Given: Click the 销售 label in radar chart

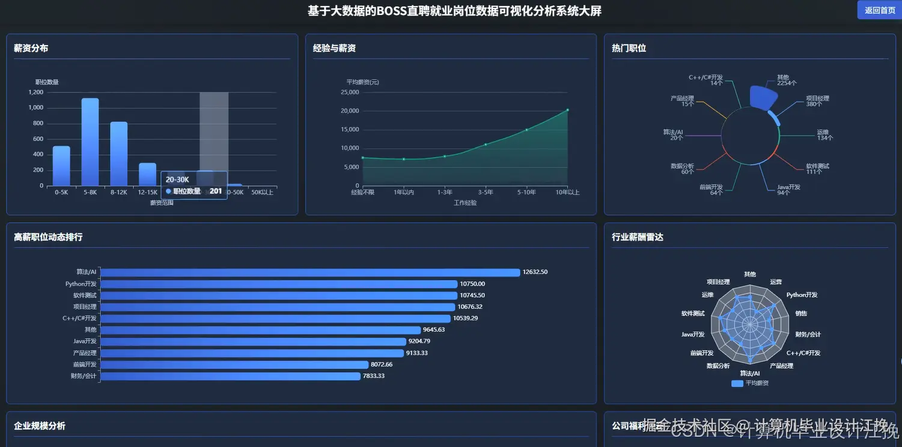Looking at the screenshot, I should tap(801, 314).
